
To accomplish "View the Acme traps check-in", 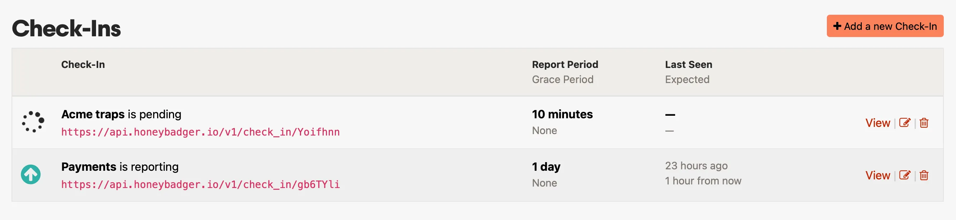I will click(877, 123).
